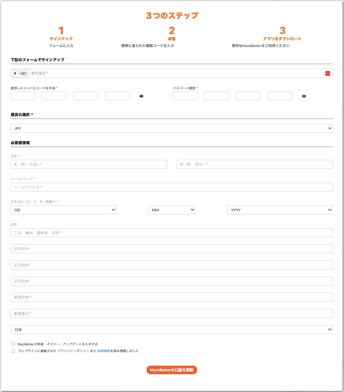The width and height of the screenshot is (344, 392).
Task: Open the MM month of birth dropdown
Action: (x=171, y=210)
